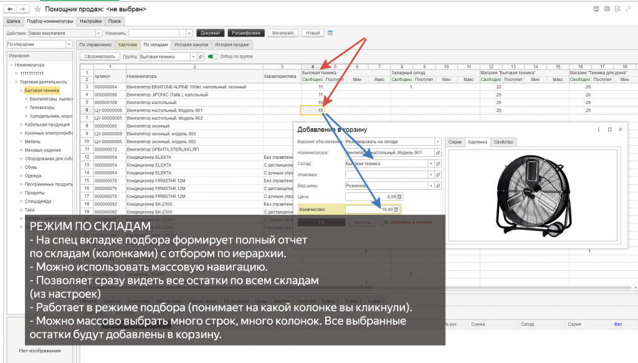Click the Количество input field

[x=369, y=210]
